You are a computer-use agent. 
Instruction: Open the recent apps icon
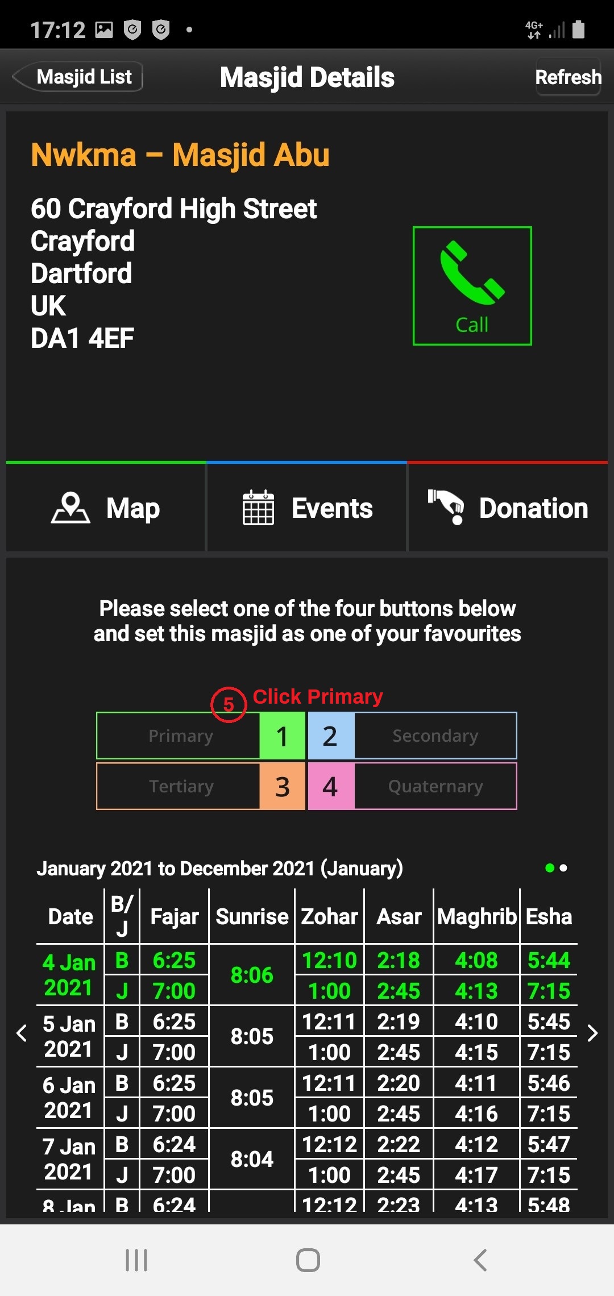[136, 1260]
